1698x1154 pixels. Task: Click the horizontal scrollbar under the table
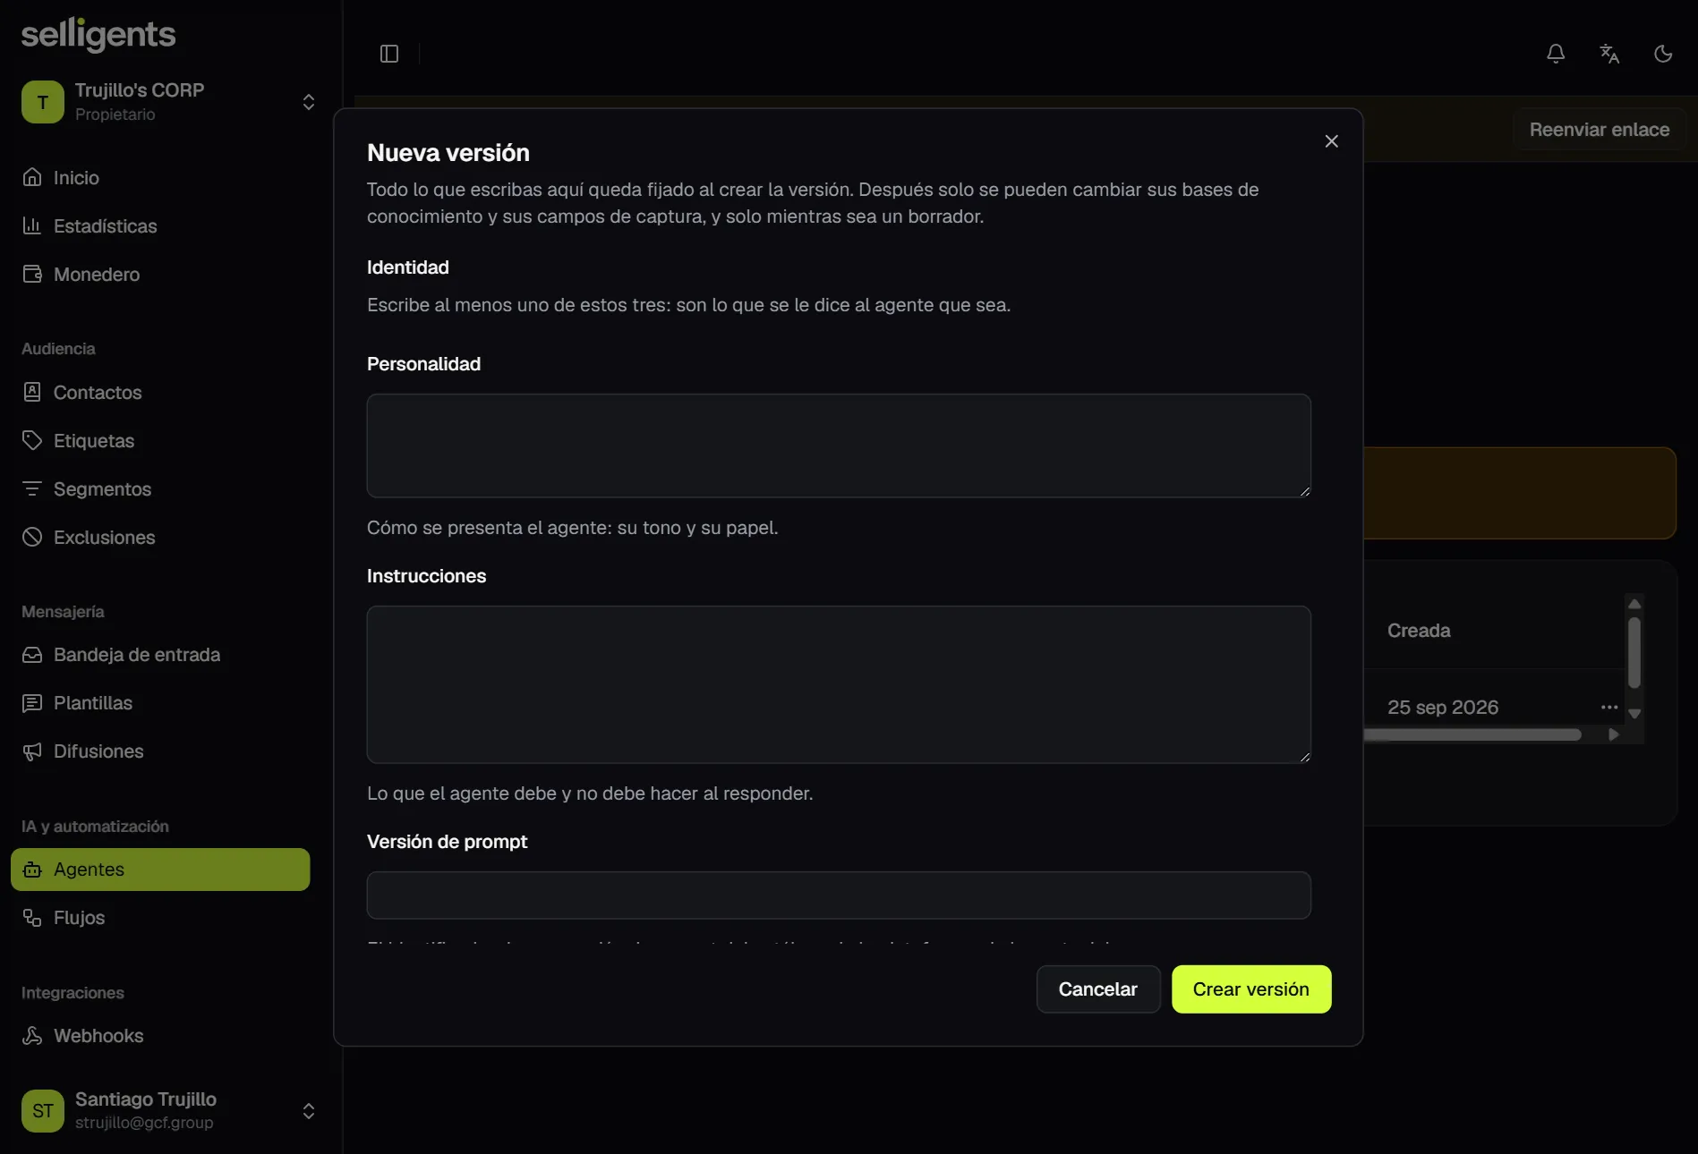(x=1473, y=734)
